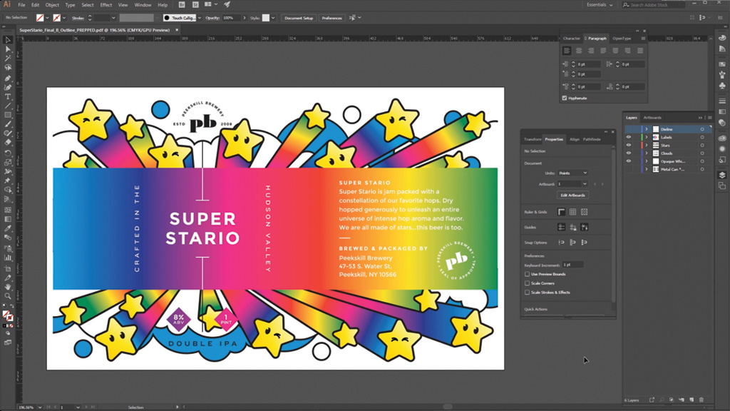The height and width of the screenshot is (411, 730).
Task: Open Bridge via the Br icon
Action: click(182, 5)
